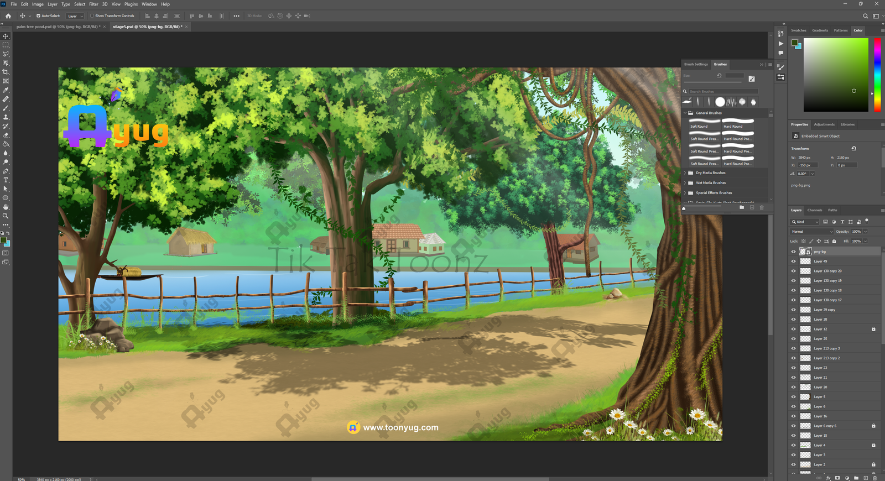
Task: Select the Hand tool
Action: point(6,207)
